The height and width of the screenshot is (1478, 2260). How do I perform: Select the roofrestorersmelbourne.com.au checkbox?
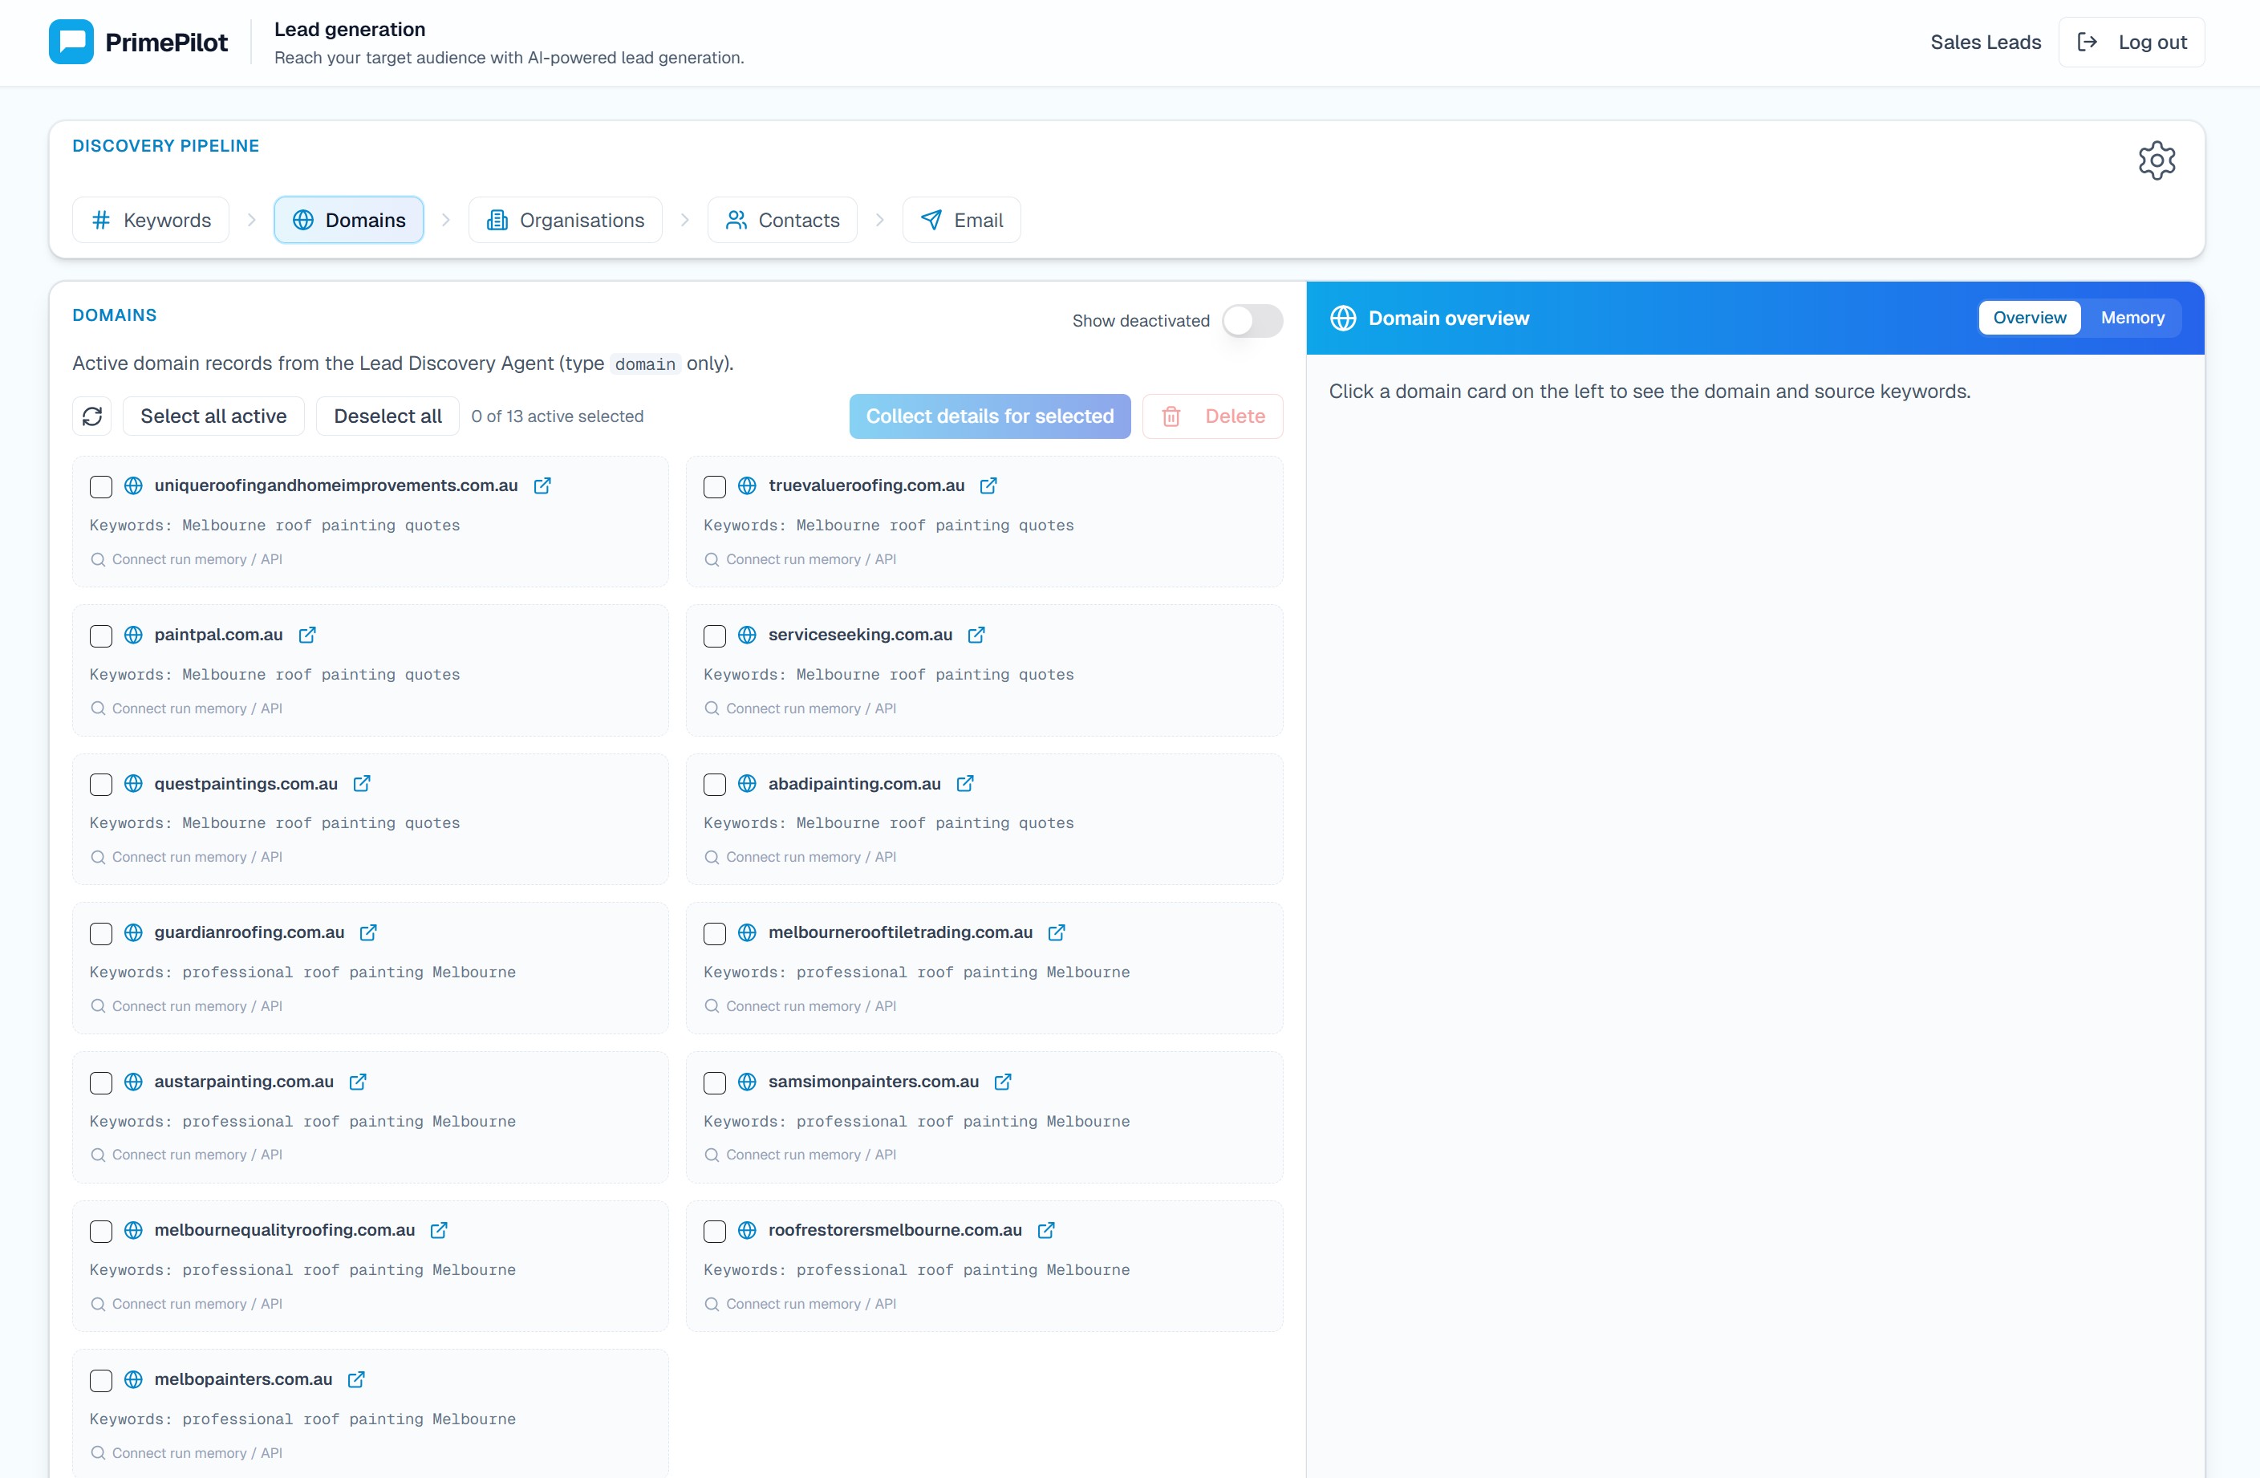point(715,1232)
